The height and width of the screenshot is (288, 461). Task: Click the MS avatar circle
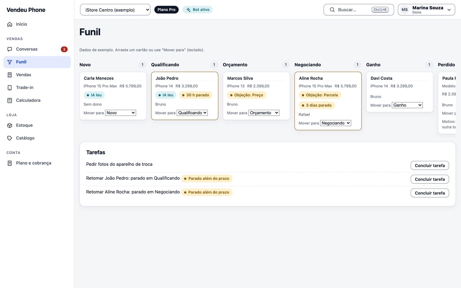click(405, 10)
